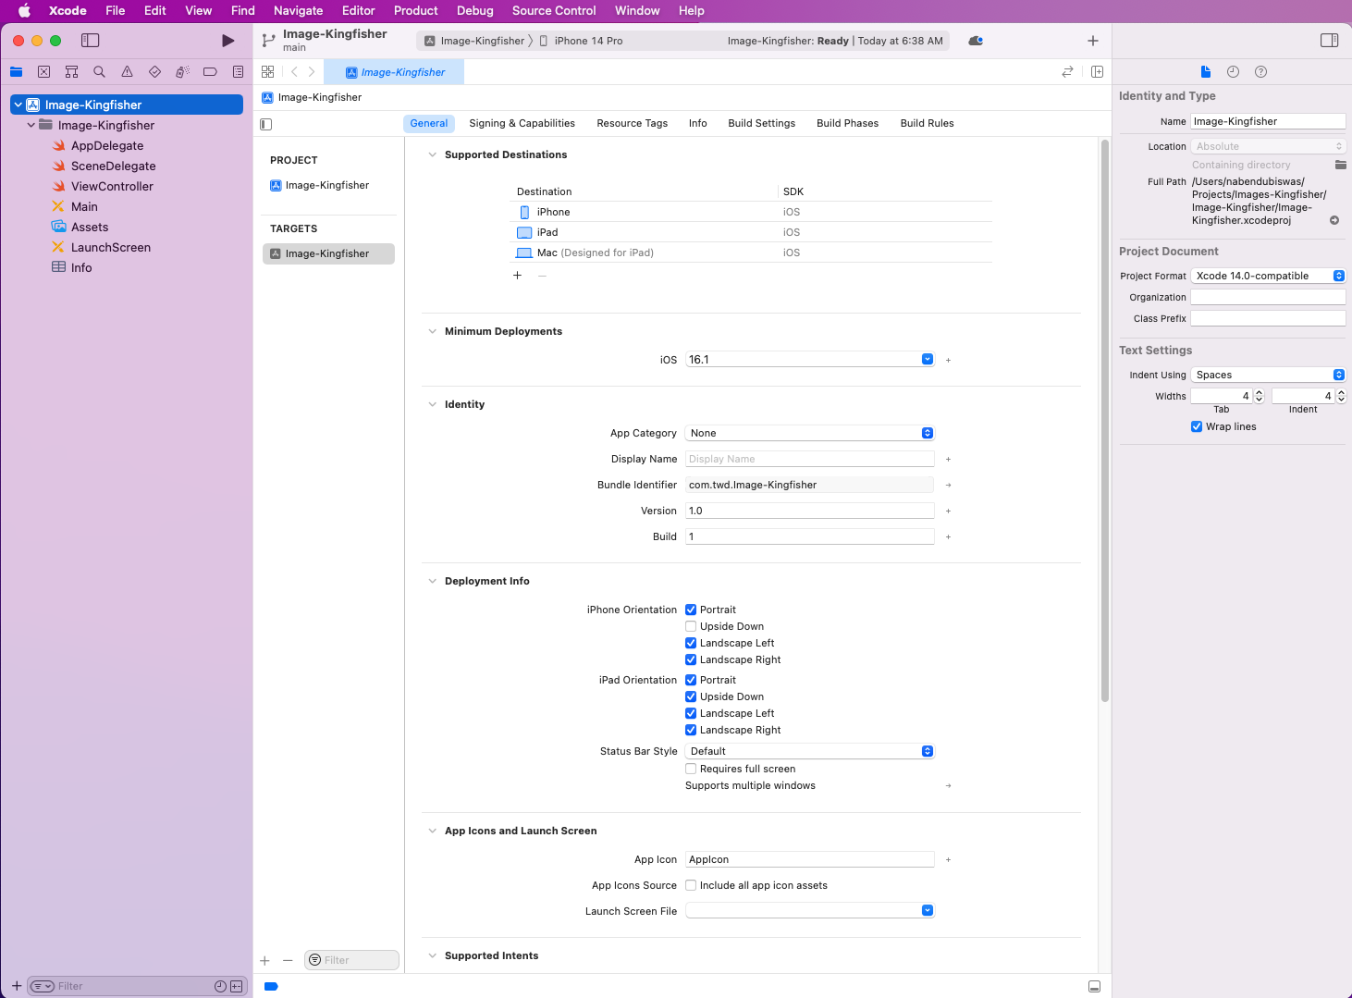Open the Product menu
The width and height of the screenshot is (1352, 998).
click(415, 10)
